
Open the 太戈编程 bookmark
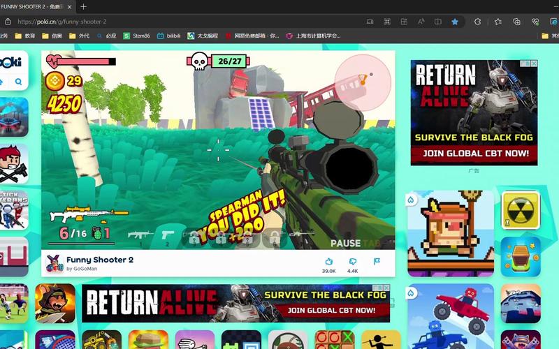pyautogui.click(x=203, y=36)
